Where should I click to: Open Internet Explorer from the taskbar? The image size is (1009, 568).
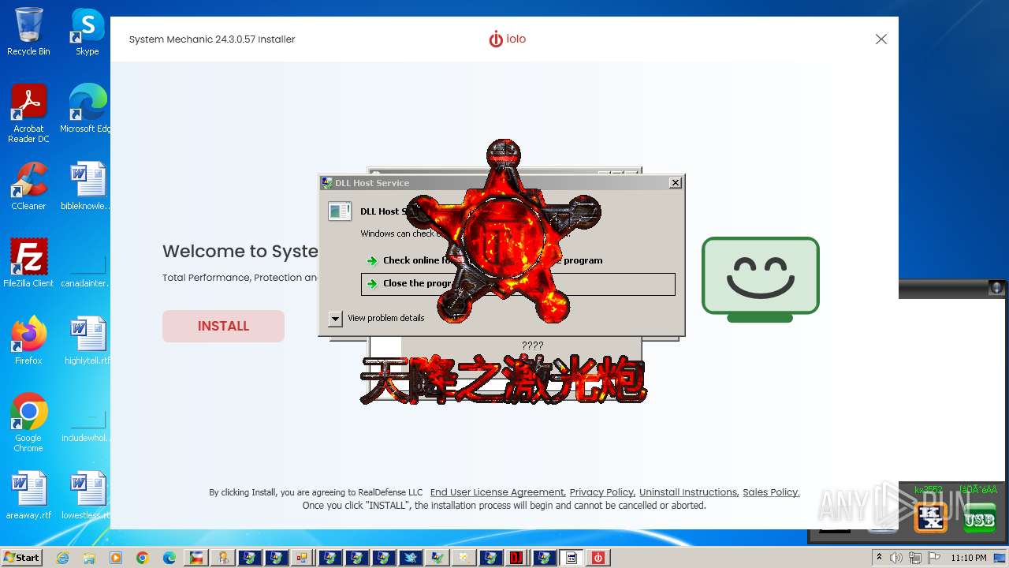(63, 558)
